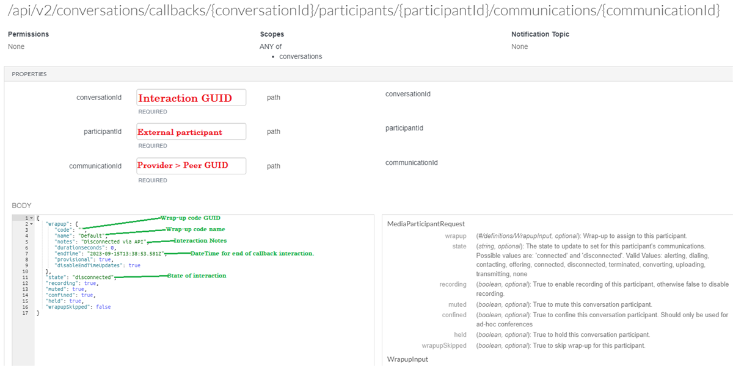Click the Provider Peer GUID communicationId field
733x366 pixels.
coord(191,165)
